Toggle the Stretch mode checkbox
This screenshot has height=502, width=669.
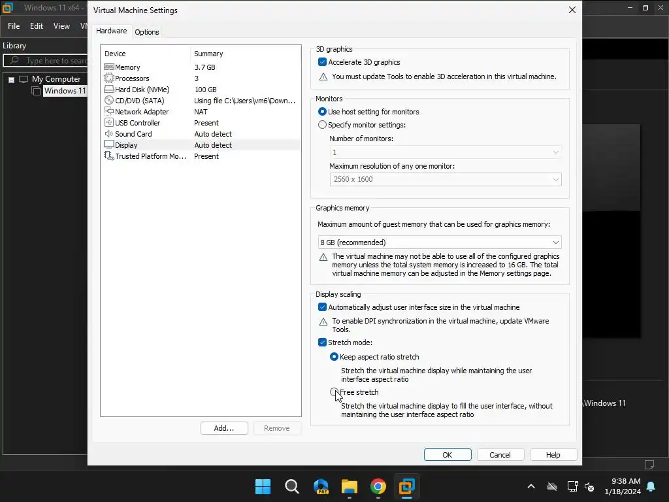click(x=323, y=343)
